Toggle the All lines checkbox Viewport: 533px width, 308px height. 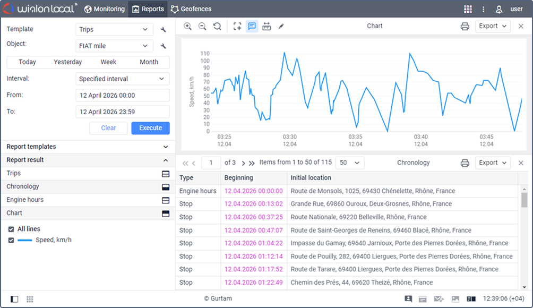pyautogui.click(x=11, y=229)
